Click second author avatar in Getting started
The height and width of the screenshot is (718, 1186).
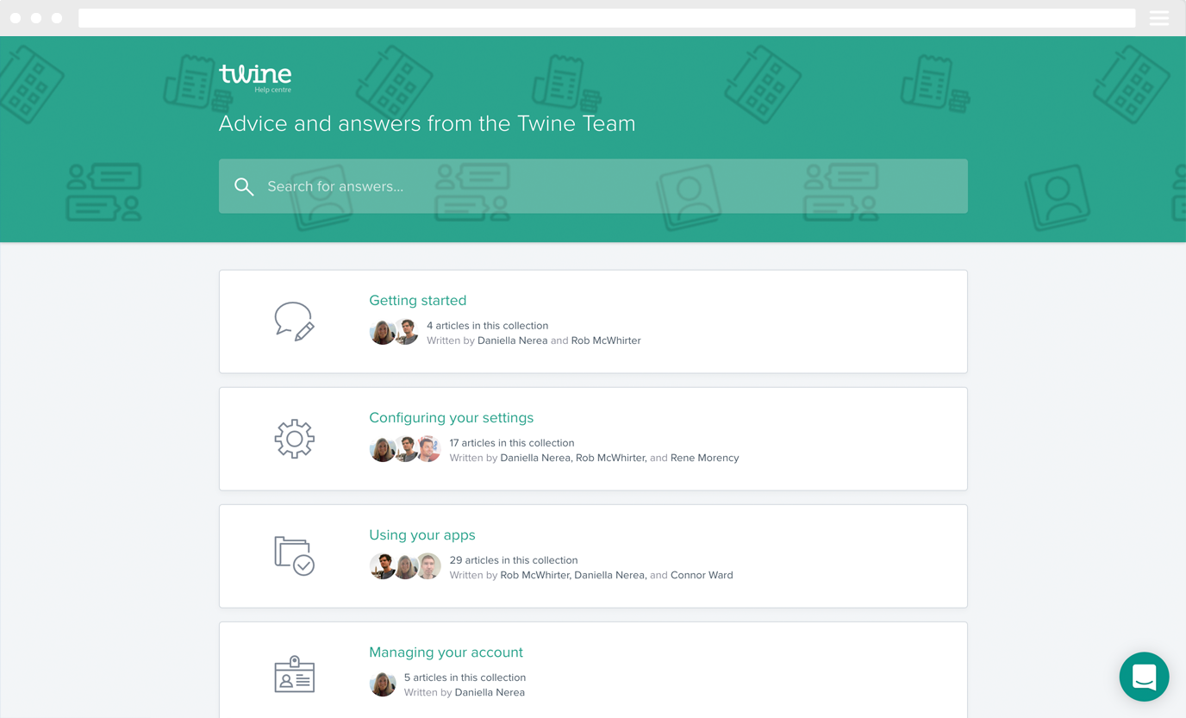click(x=407, y=332)
